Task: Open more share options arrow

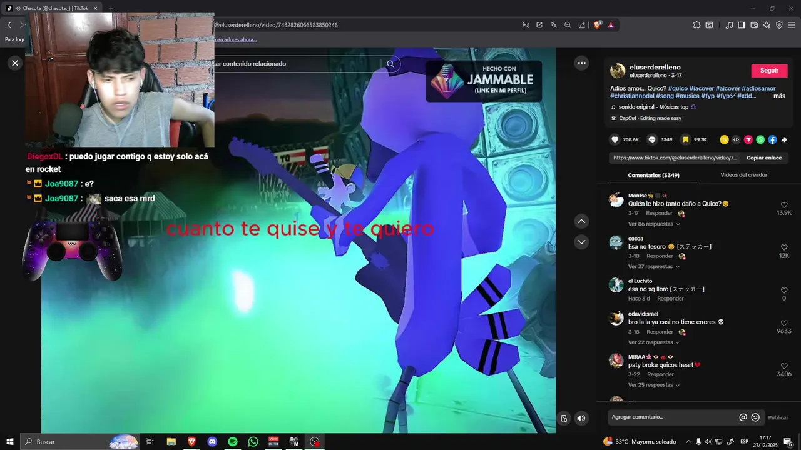Action: coord(784,139)
